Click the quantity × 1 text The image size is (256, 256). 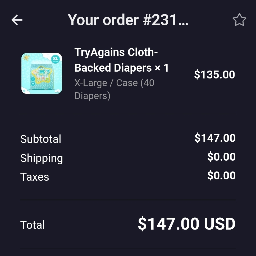[x=161, y=68]
